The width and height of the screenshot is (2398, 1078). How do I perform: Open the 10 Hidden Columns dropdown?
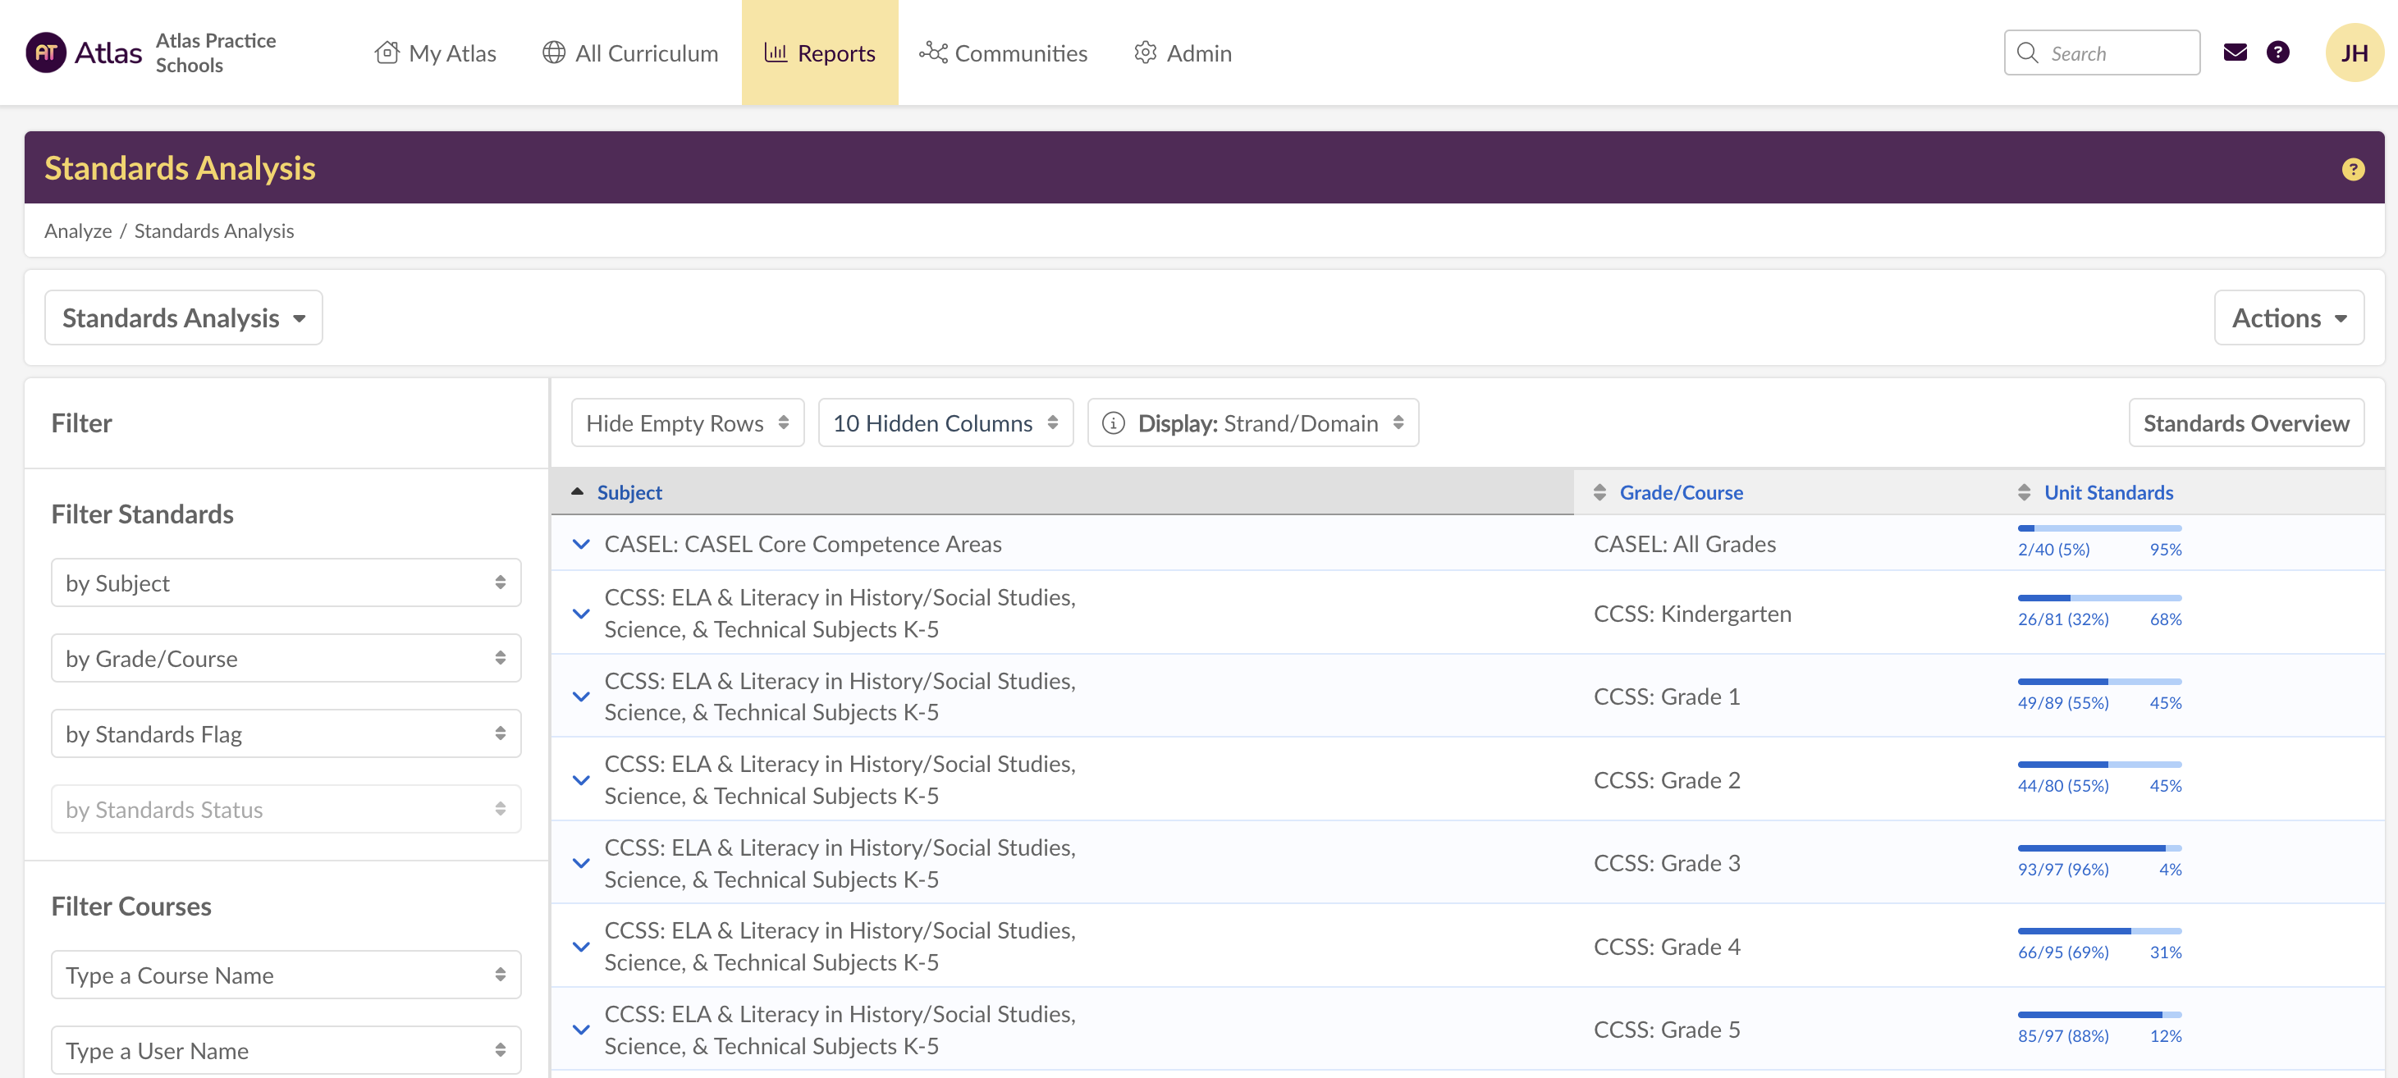[x=945, y=423]
